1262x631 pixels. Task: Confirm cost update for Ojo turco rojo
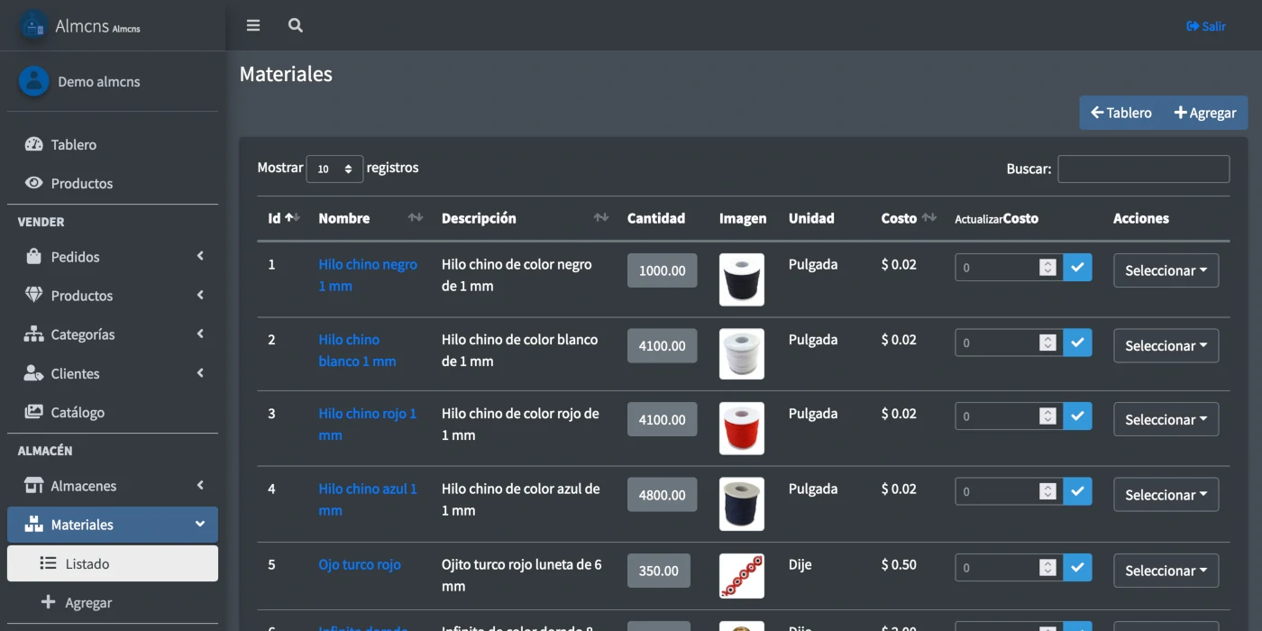(1077, 567)
